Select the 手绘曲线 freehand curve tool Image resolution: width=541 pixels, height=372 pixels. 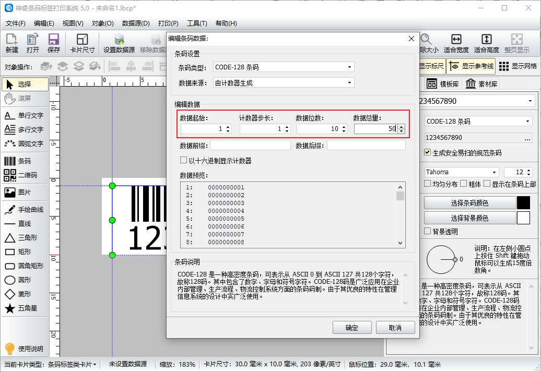[25, 210]
